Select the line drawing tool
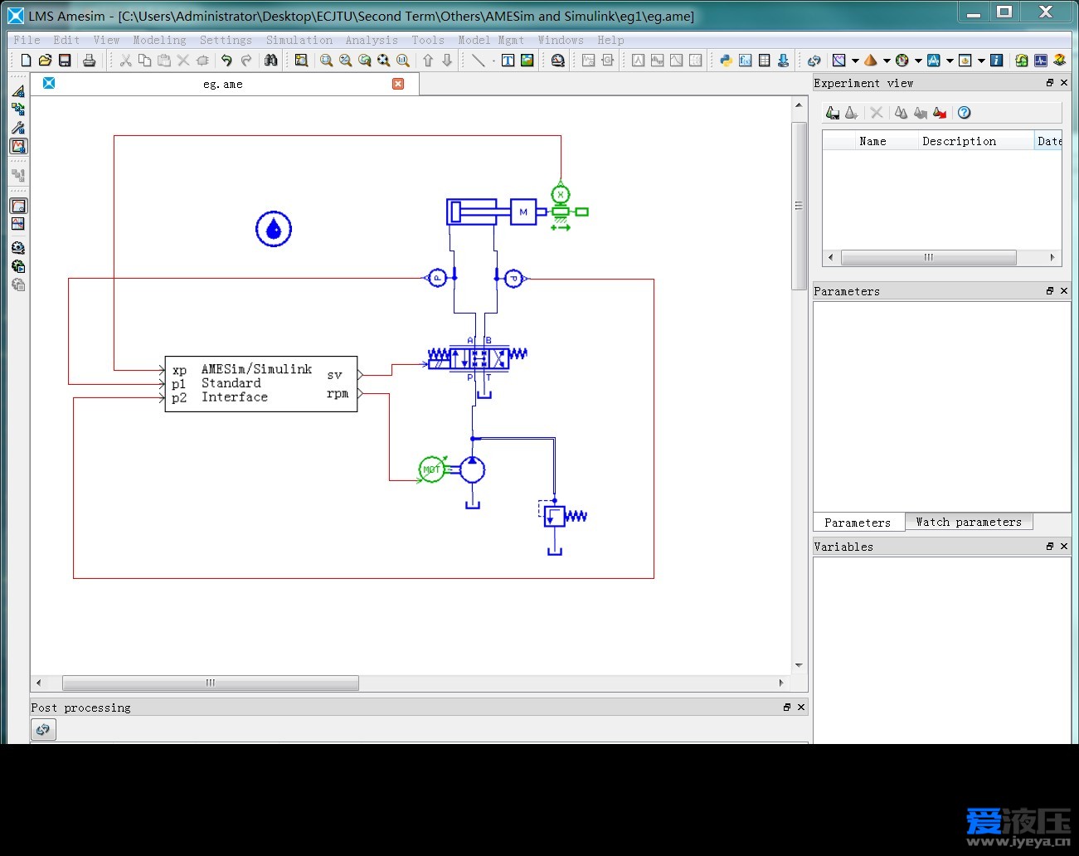The image size is (1079, 856). point(479,61)
